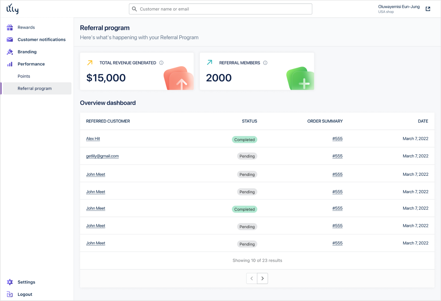
Task: Open order #555 for Alex Hit
Action: point(337,139)
